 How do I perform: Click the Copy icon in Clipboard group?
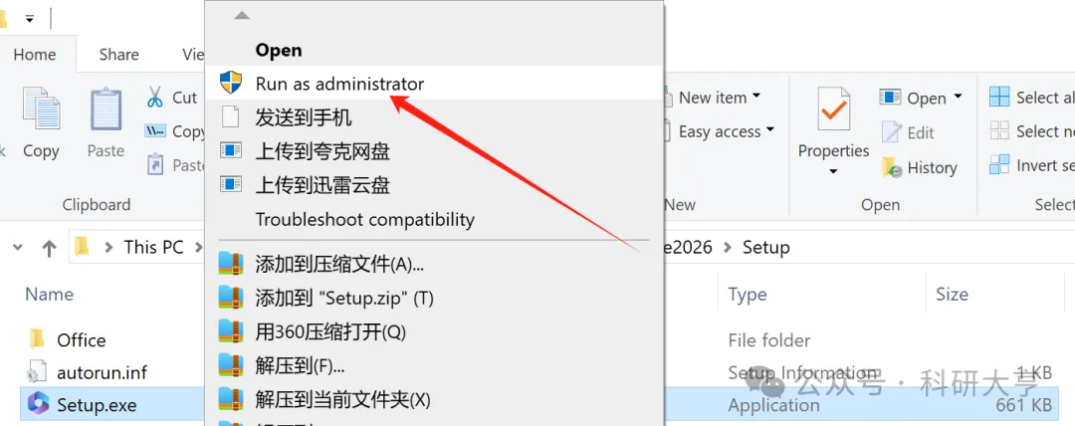coord(41,111)
